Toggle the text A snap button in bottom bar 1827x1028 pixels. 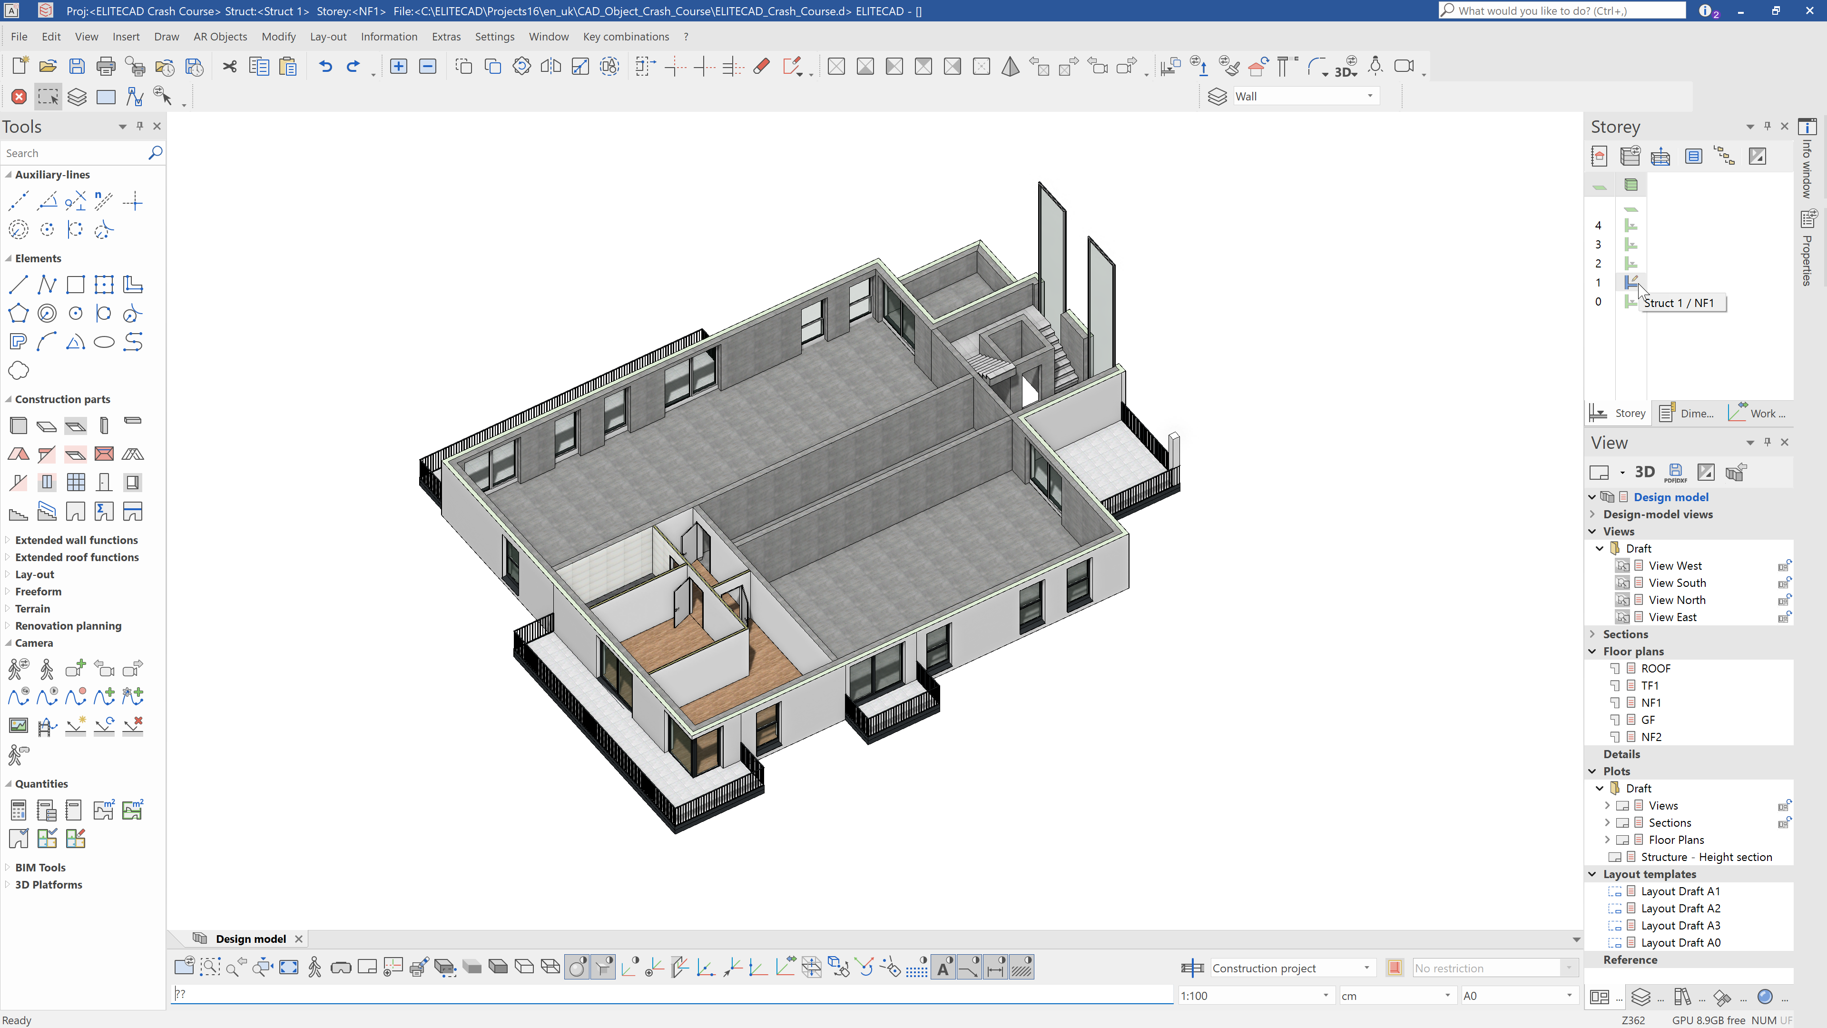[x=943, y=967]
